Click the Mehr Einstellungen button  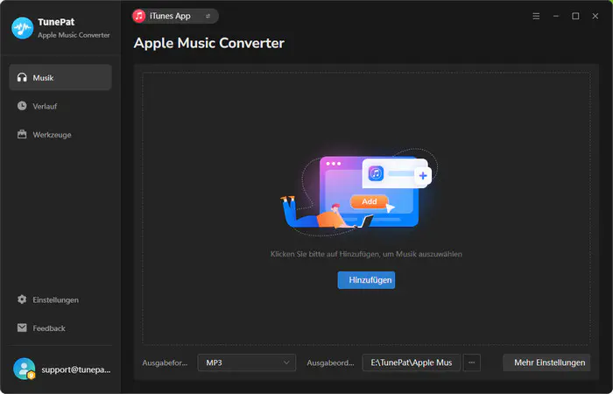pyautogui.click(x=546, y=362)
